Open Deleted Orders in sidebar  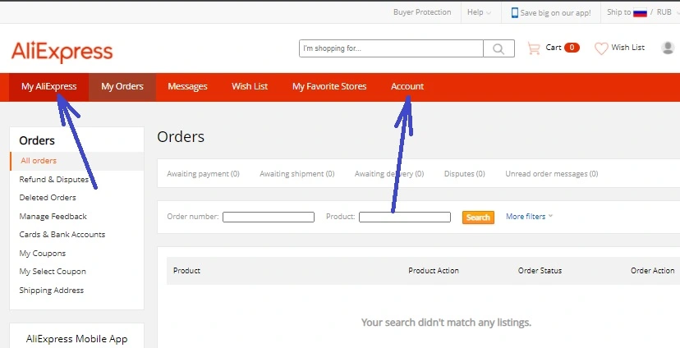point(48,198)
